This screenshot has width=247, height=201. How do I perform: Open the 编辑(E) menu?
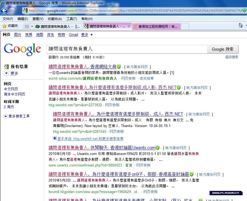tap(23, 19)
